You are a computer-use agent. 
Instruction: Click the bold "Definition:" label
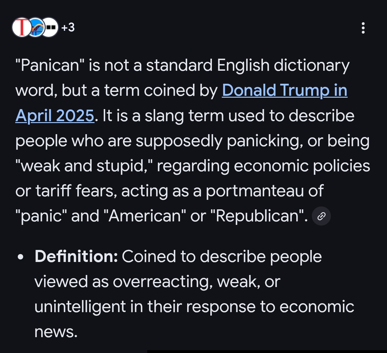tap(76, 256)
